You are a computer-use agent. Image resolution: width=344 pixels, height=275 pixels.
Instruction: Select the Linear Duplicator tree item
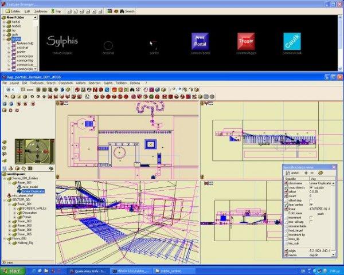click(x=33, y=191)
